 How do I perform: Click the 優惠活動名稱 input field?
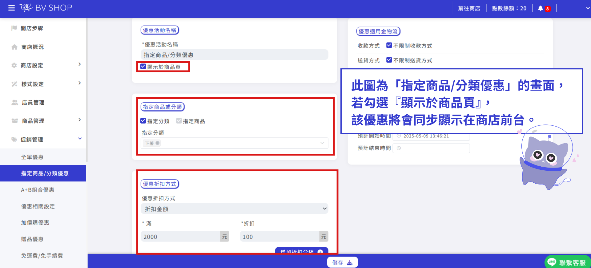(235, 55)
